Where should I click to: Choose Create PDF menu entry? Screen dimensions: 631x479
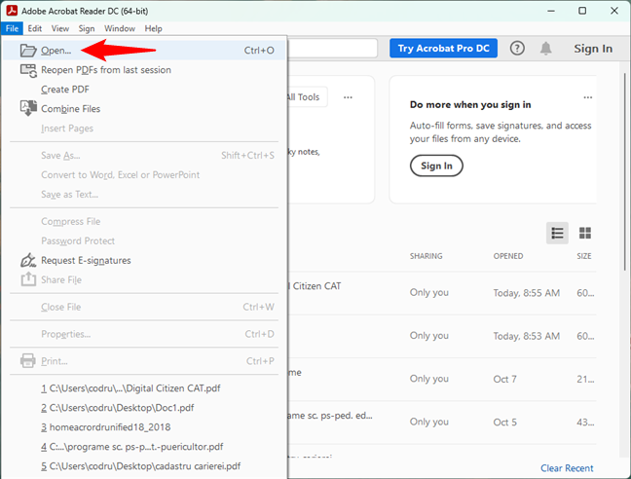point(144,90)
